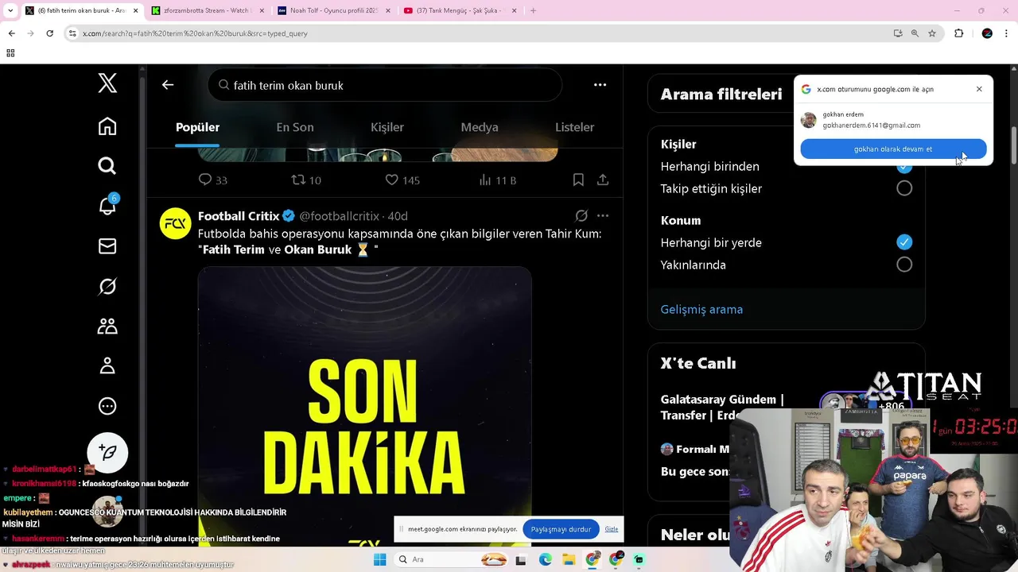Open Football Critix profile avatar
This screenshot has height=572, width=1018.
click(x=176, y=224)
